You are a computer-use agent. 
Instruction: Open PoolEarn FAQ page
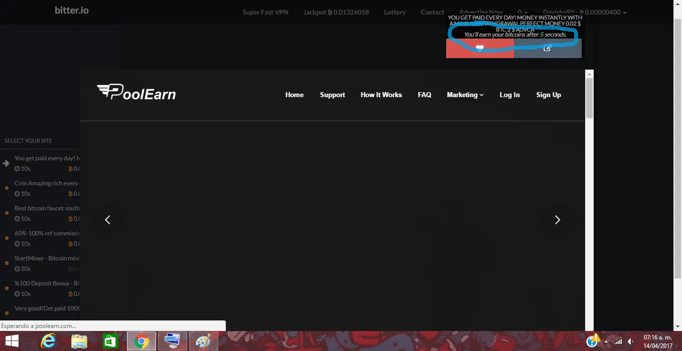(425, 95)
